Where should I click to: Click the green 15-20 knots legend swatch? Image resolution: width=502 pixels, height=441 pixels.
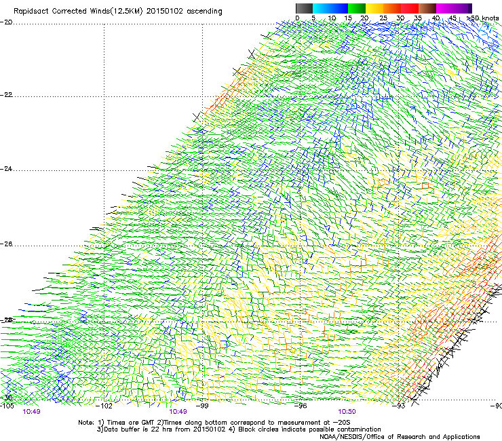pos(357,8)
